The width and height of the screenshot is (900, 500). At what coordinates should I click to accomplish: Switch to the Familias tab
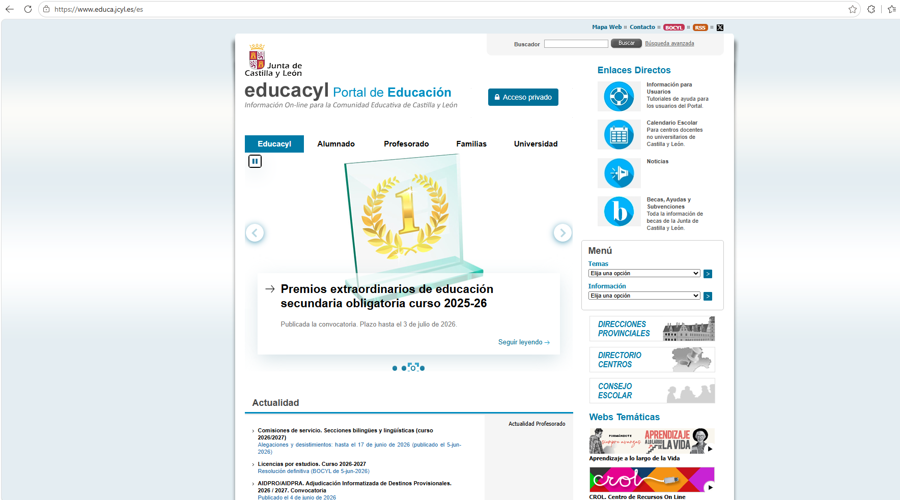click(471, 144)
